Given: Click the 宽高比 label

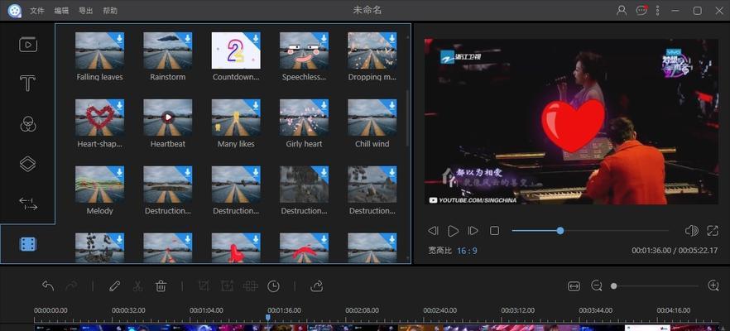Looking at the screenshot, I should pyautogui.click(x=440, y=251).
